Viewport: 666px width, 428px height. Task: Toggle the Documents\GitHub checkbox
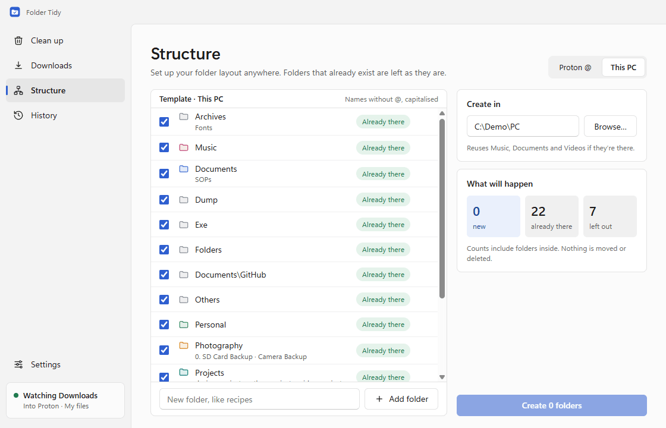point(164,275)
